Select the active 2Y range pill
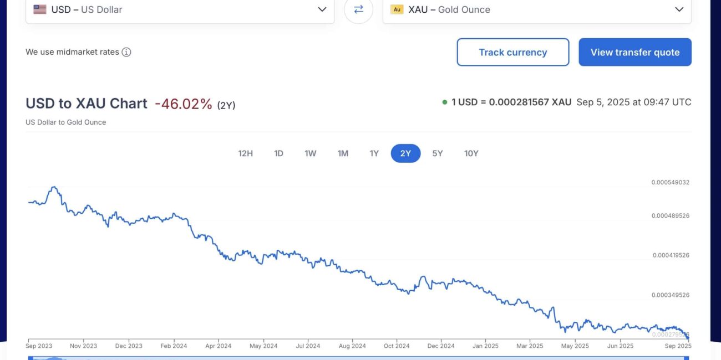 [x=405, y=153]
